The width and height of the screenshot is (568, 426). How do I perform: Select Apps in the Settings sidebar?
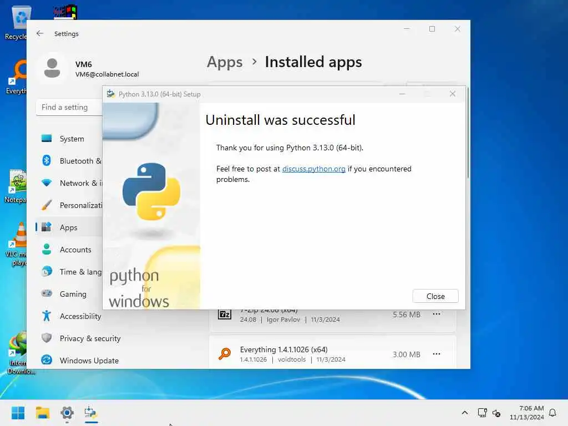[69, 227]
